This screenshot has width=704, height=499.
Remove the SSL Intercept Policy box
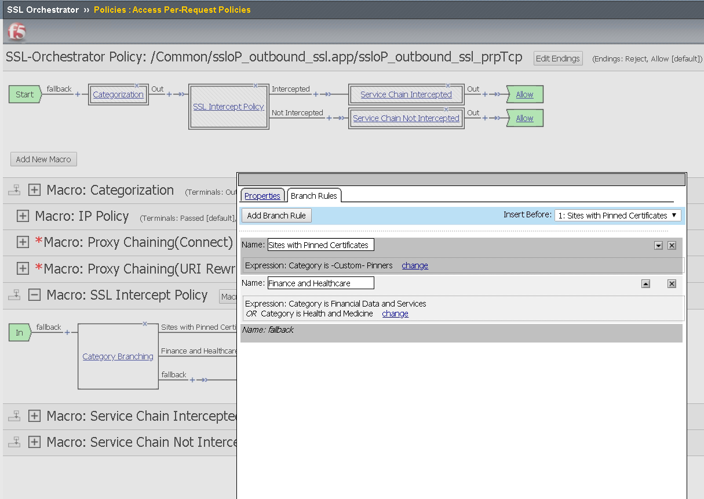tap(256, 86)
